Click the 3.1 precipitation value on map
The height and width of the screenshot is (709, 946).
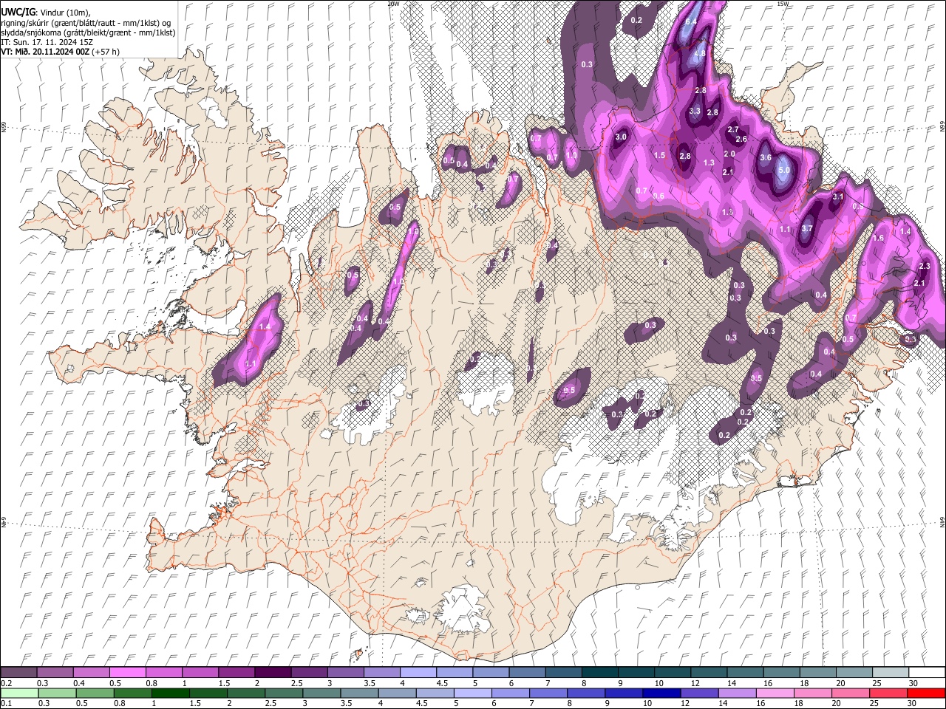pyautogui.click(x=838, y=197)
